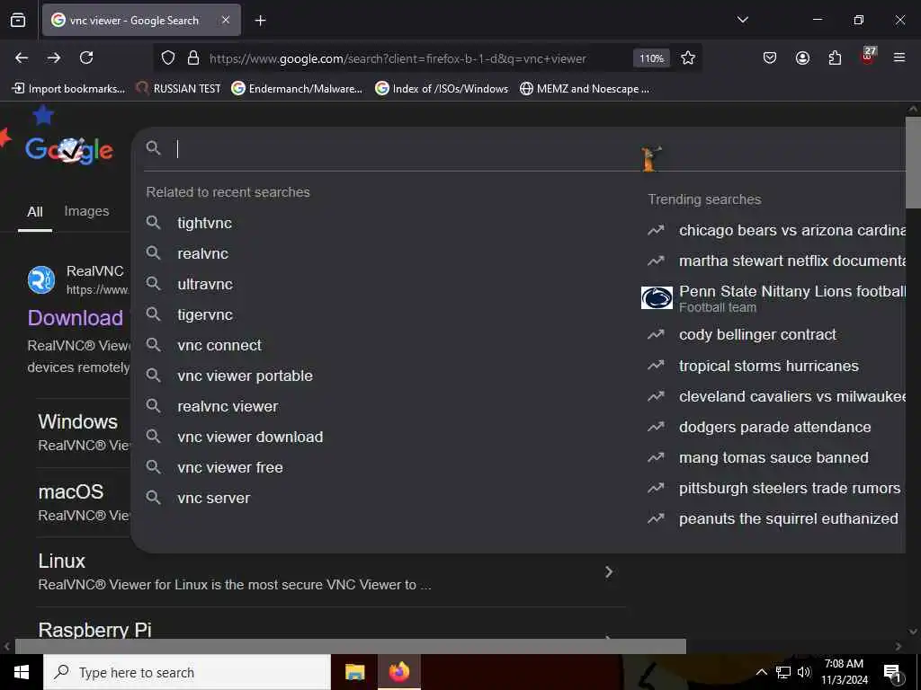Click the Firefox taskbar icon
This screenshot has width=921, height=690.
(398, 672)
